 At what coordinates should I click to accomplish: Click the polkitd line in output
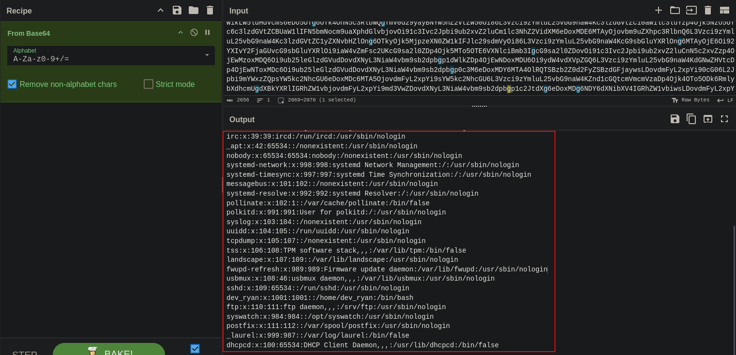(336, 213)
